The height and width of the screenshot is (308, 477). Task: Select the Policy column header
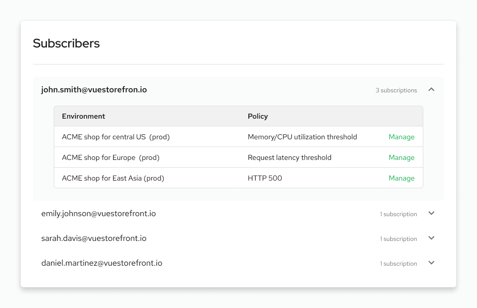click(x=258, y=116)
